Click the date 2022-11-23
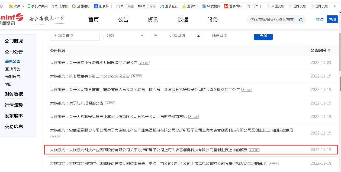This screenshot has width=341, height=172. [x=321, y=63]
